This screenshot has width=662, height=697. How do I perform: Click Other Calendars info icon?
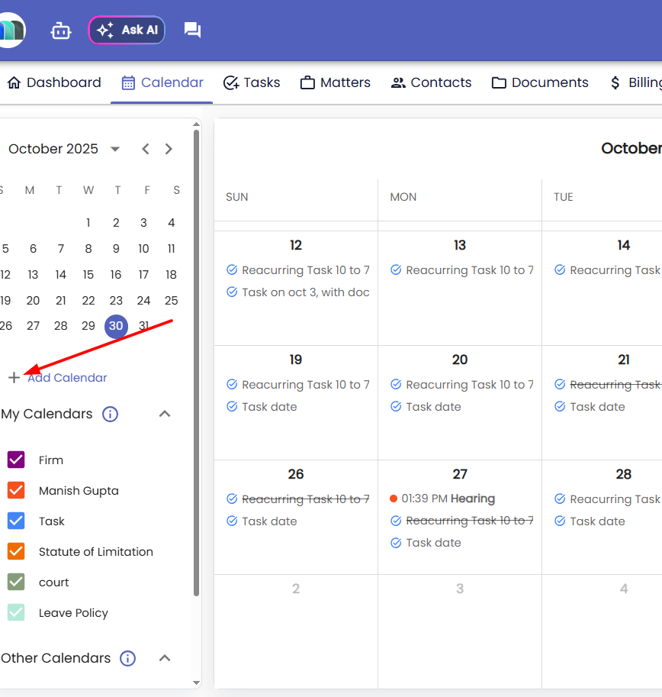(x=128, y=658)
